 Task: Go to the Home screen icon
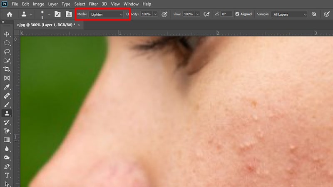coord(9,14)
